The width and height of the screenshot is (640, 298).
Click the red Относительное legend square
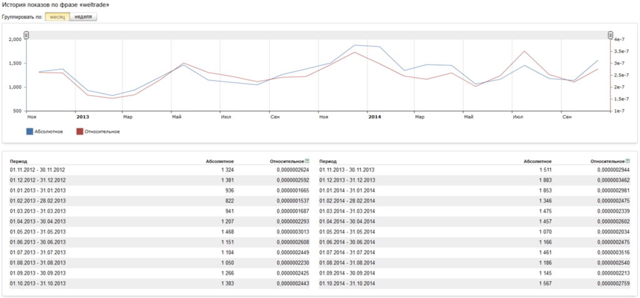[x=79, y=132]
